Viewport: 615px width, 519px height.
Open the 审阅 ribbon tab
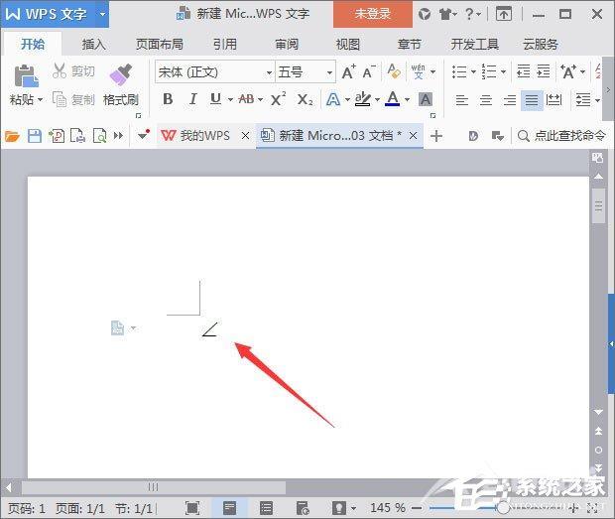click(x=287, y=45)
